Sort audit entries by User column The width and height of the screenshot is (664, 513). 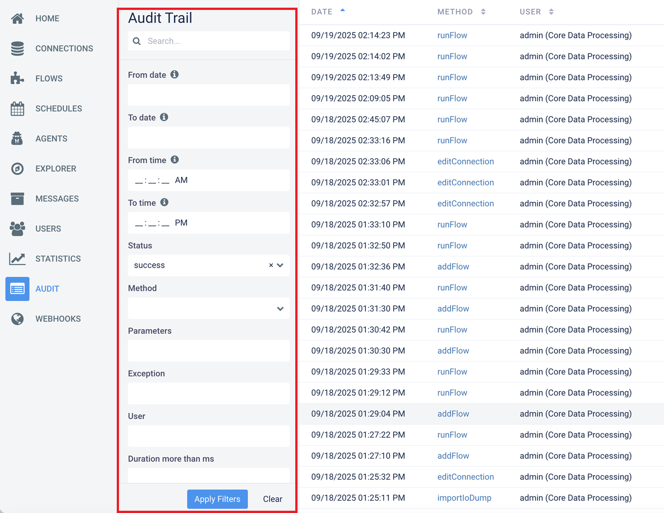[551, 12]
